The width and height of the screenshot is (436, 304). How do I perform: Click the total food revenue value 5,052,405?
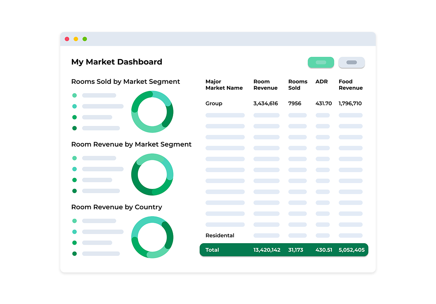351,250
